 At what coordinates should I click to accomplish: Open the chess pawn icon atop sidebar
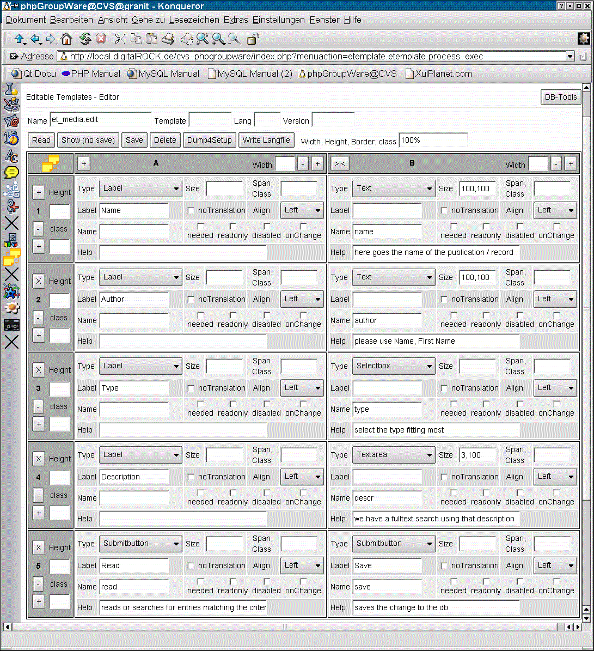(x=11, y=89)
